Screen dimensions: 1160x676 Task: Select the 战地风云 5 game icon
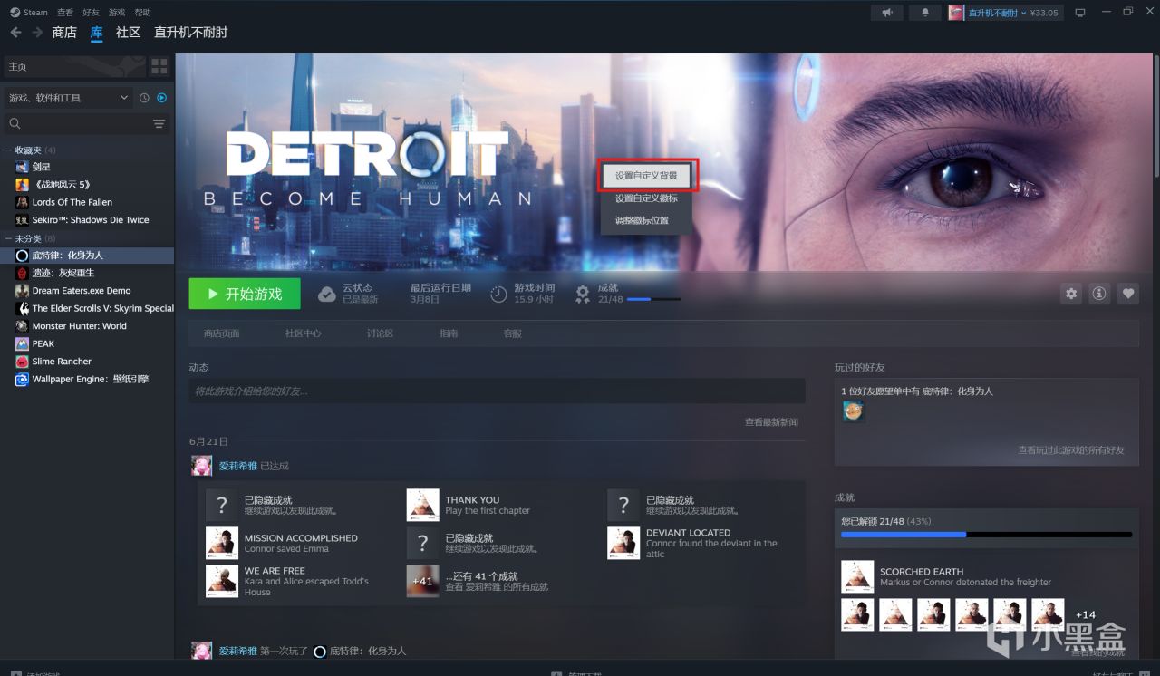tap(23, 185)
